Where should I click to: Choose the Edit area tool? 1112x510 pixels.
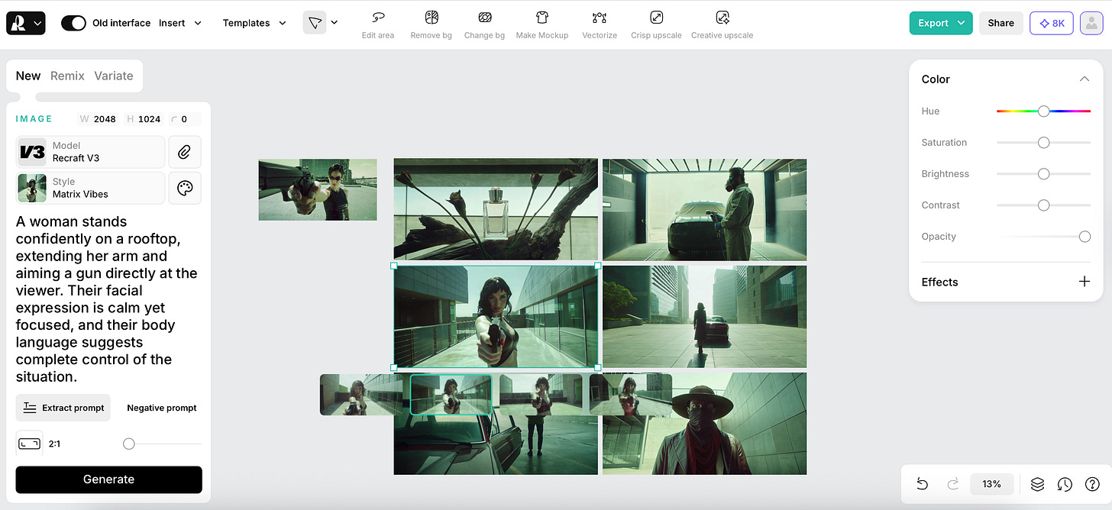tap(378, 25)
